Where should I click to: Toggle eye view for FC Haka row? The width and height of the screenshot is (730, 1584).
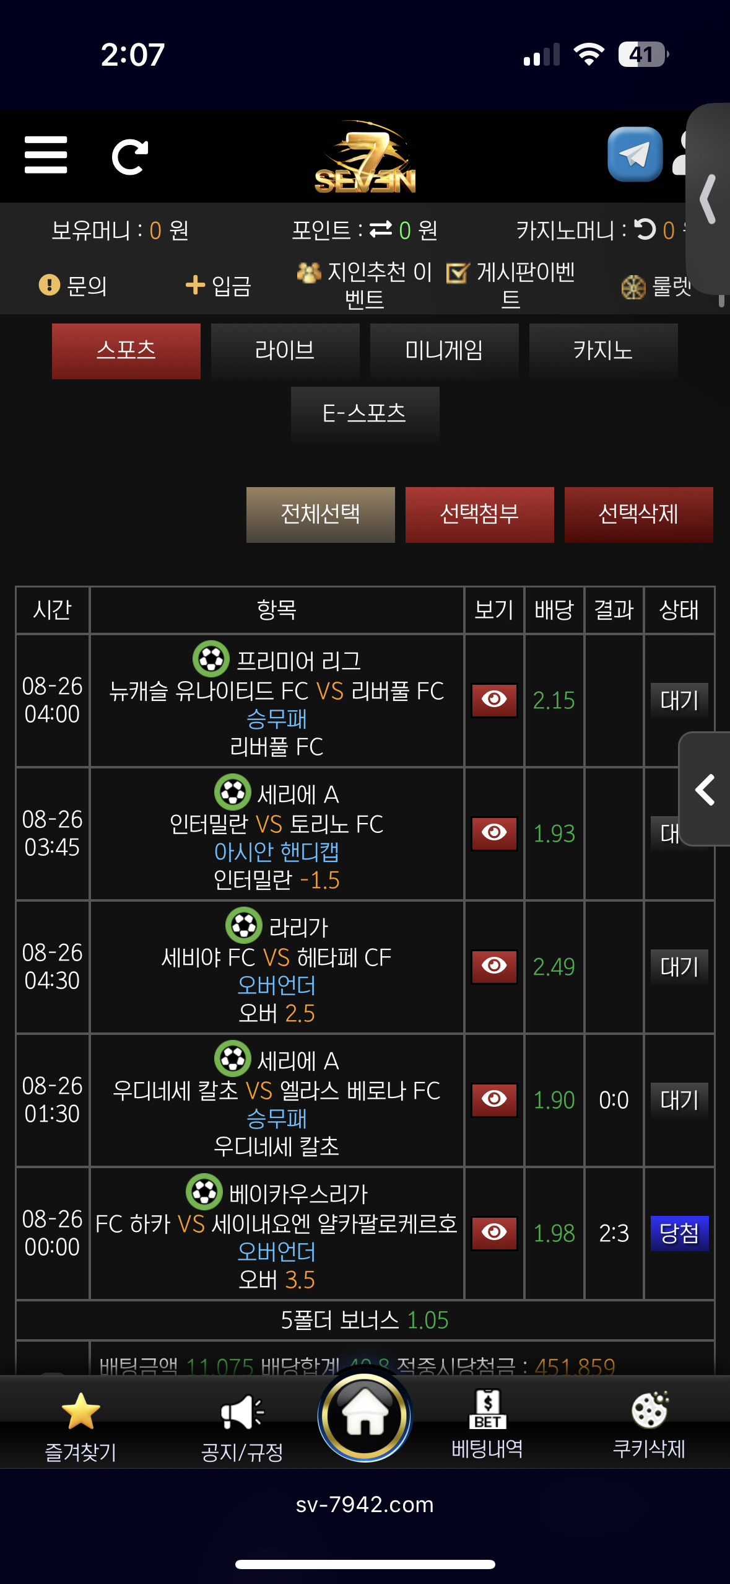(x=494, y=1233)
